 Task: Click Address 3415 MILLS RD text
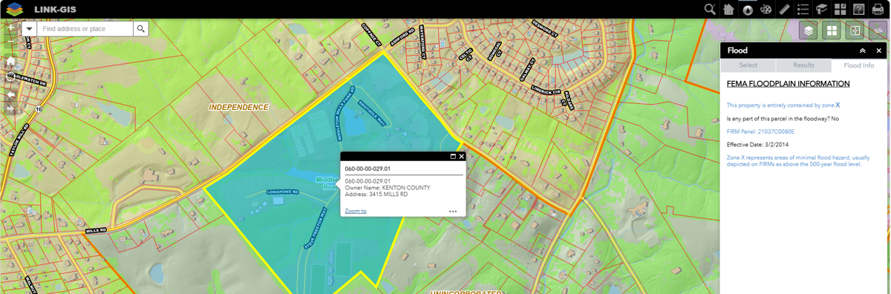pos(376,195)
